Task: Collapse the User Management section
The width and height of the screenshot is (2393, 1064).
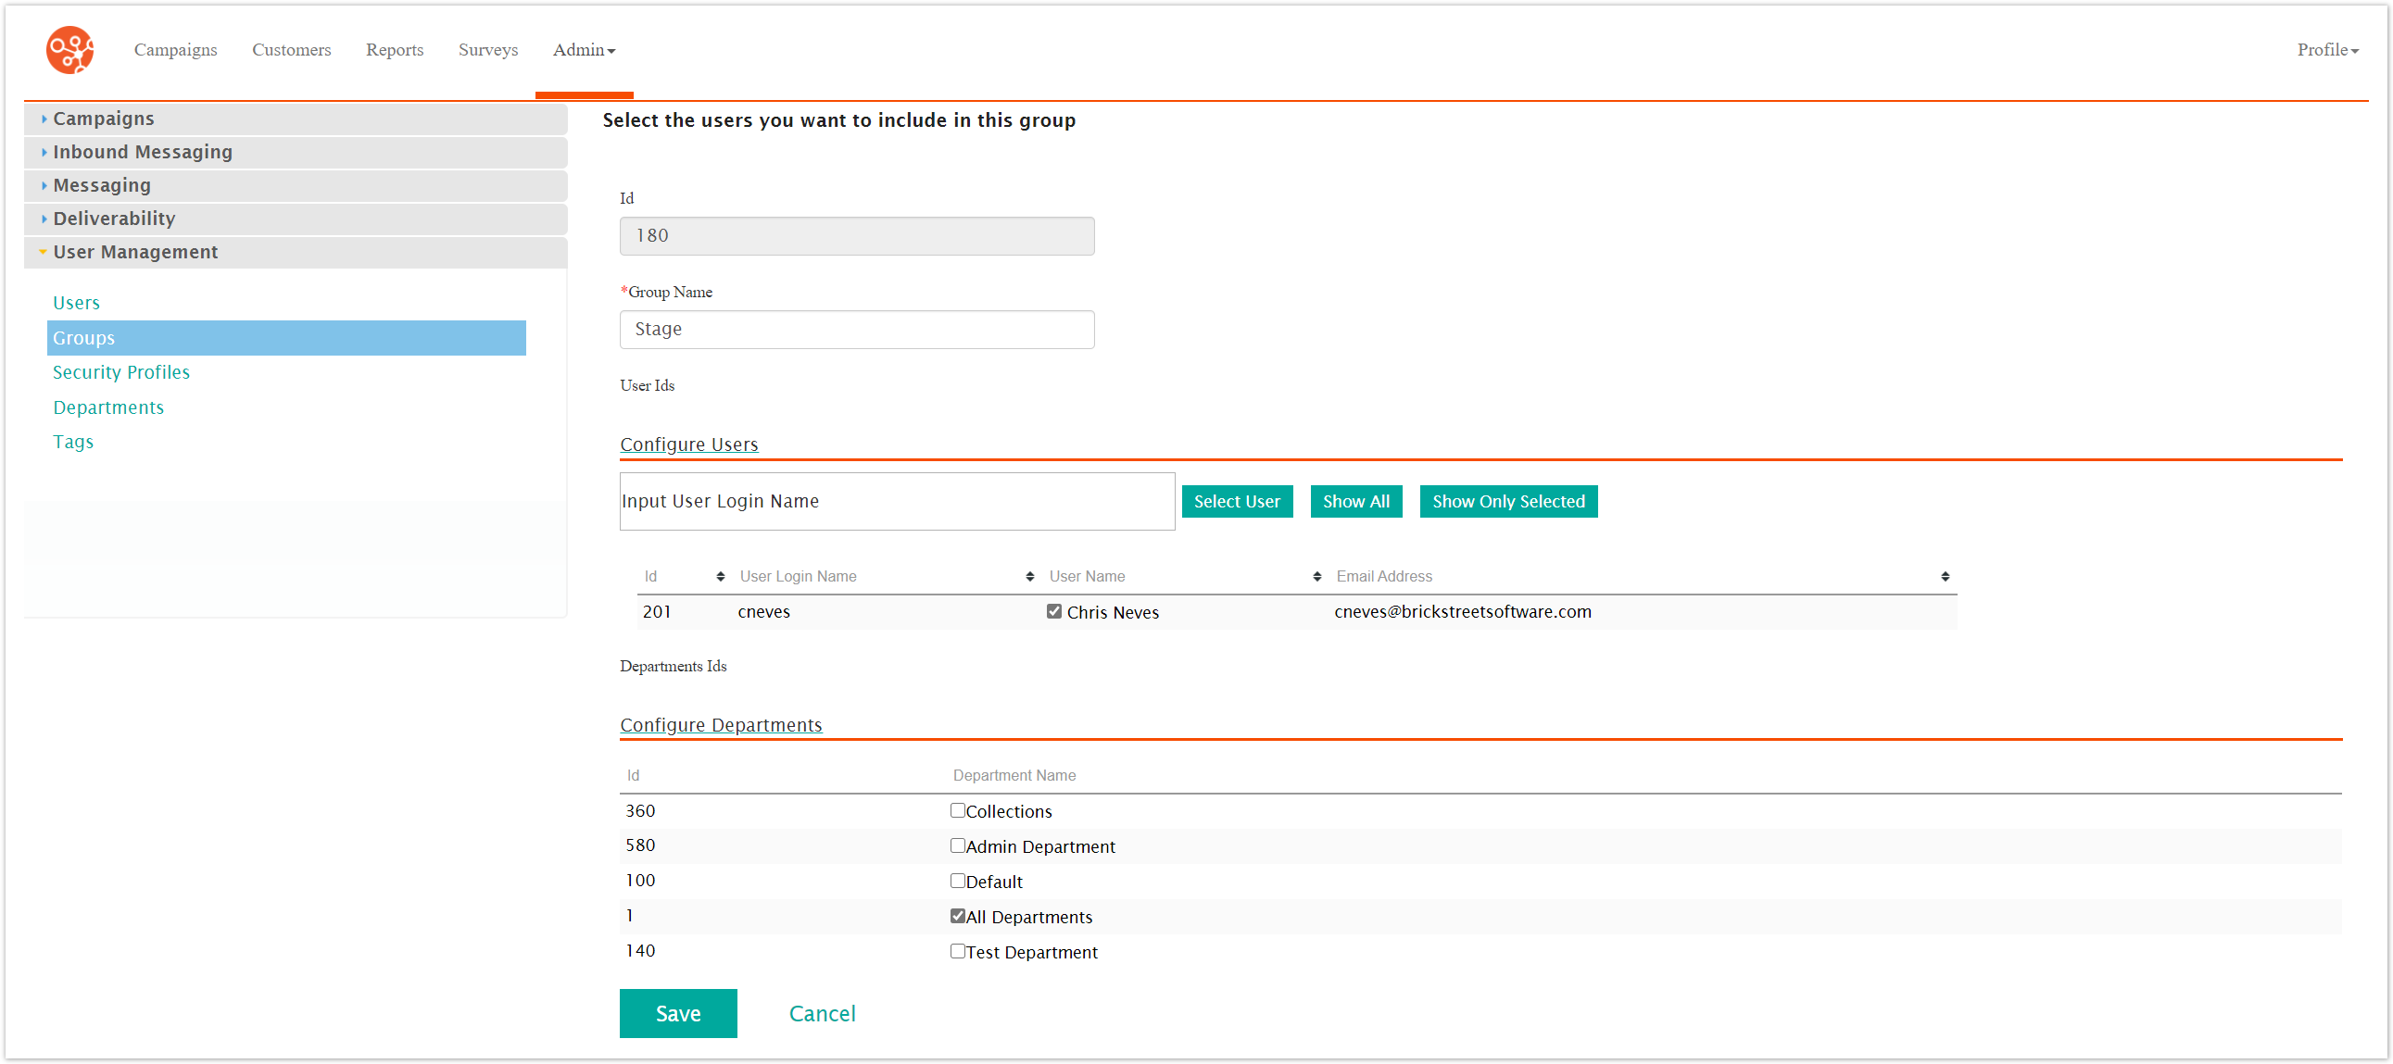Action: [134, 252]
